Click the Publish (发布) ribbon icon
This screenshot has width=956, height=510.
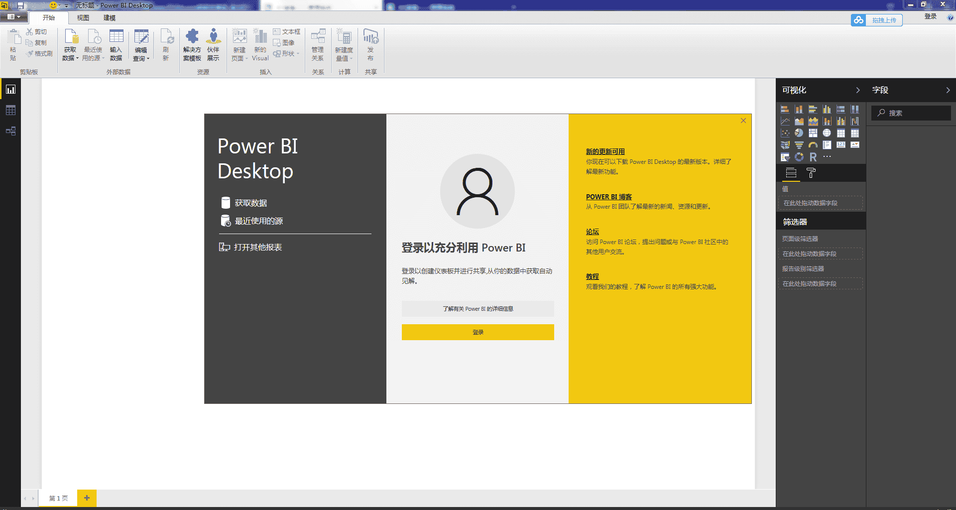370,45
